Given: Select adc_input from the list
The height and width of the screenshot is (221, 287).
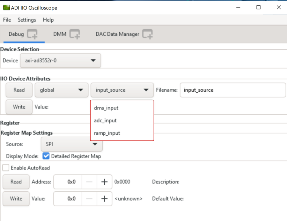Looking at the screenshot, I should (105, 121).
